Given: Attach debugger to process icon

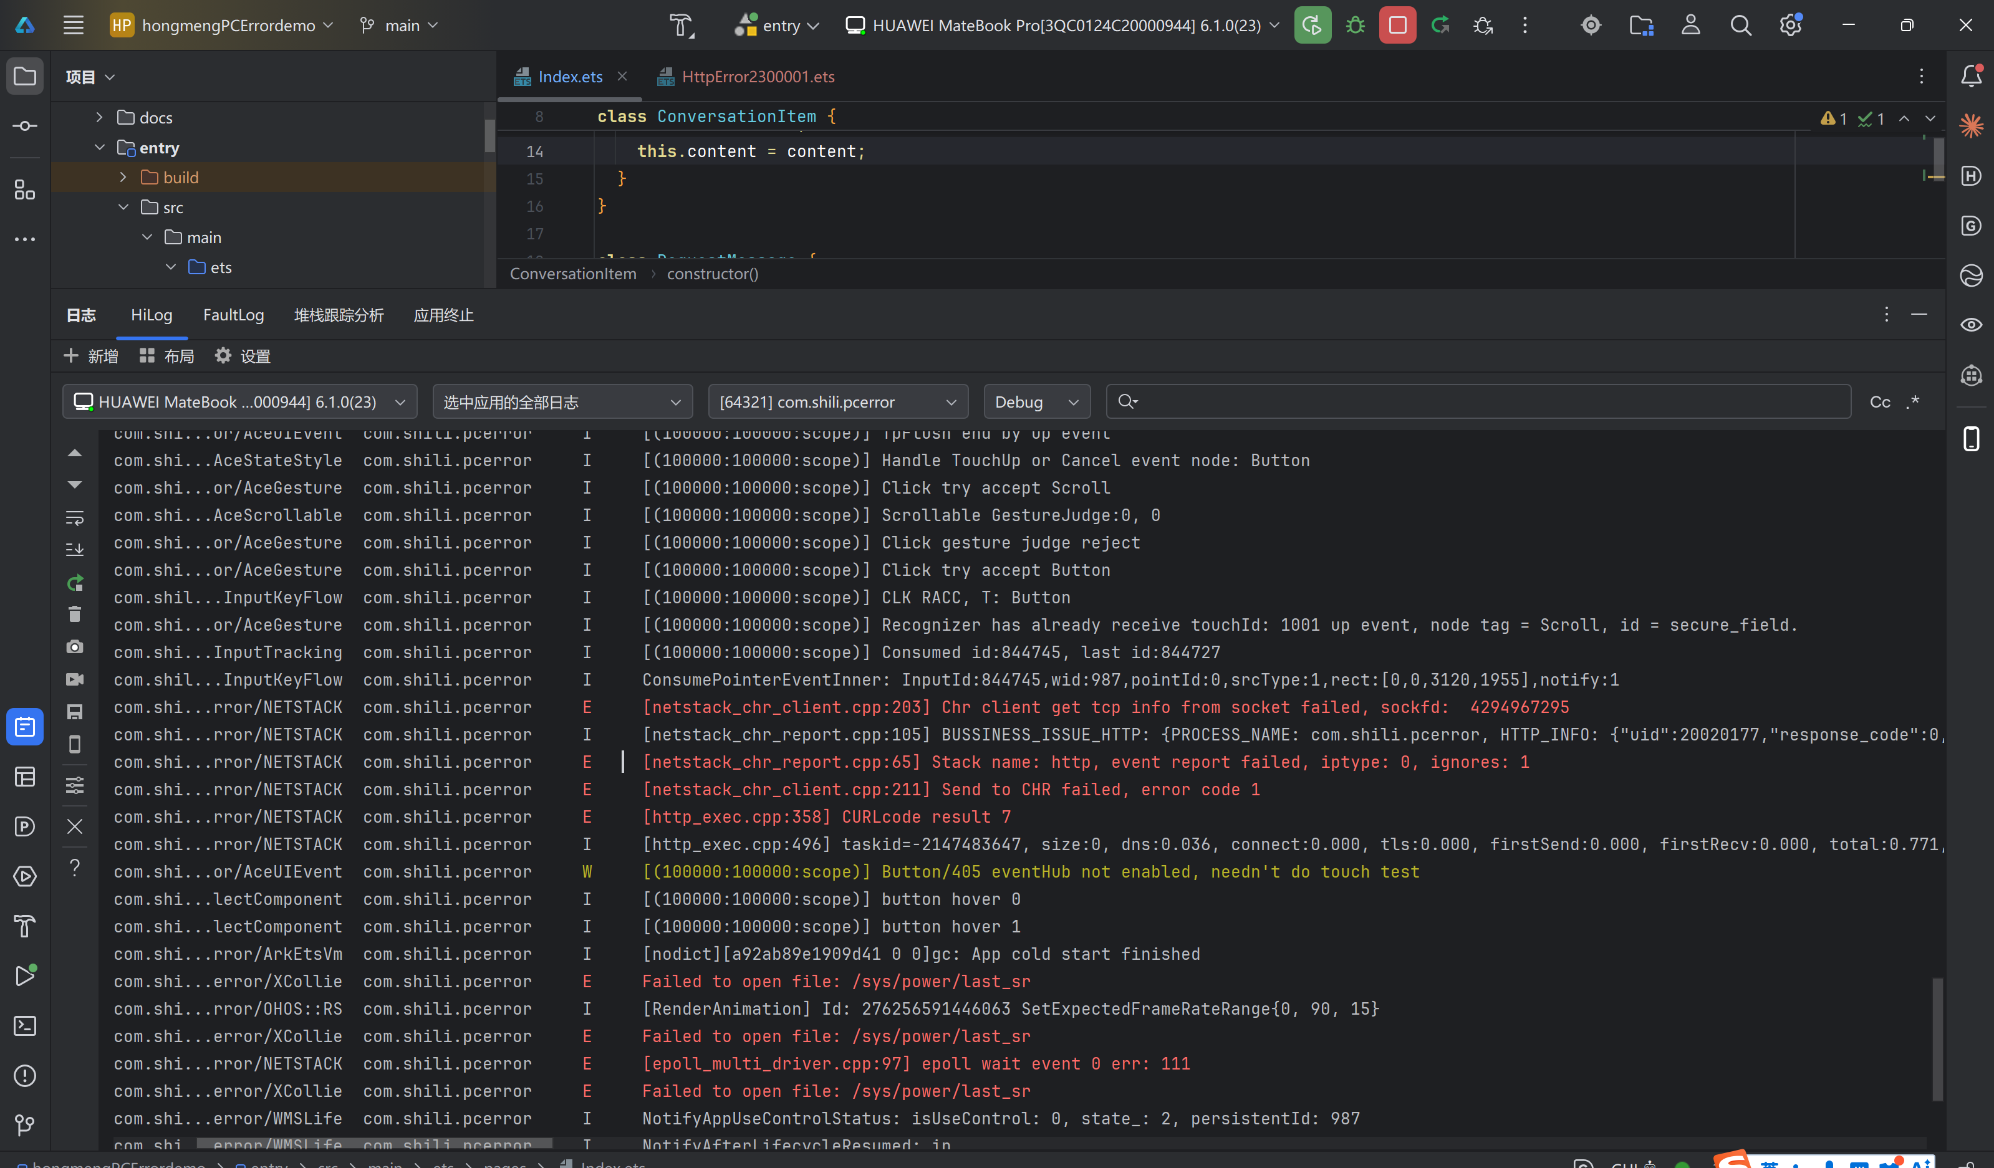Looking at the screenshot, I should click(1483, 26).
